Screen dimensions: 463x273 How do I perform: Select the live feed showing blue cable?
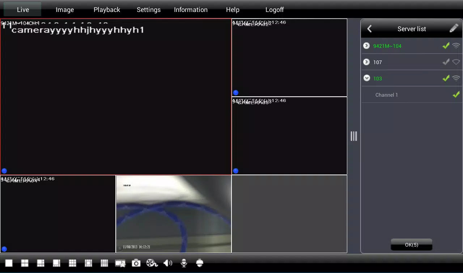point(174,214)
